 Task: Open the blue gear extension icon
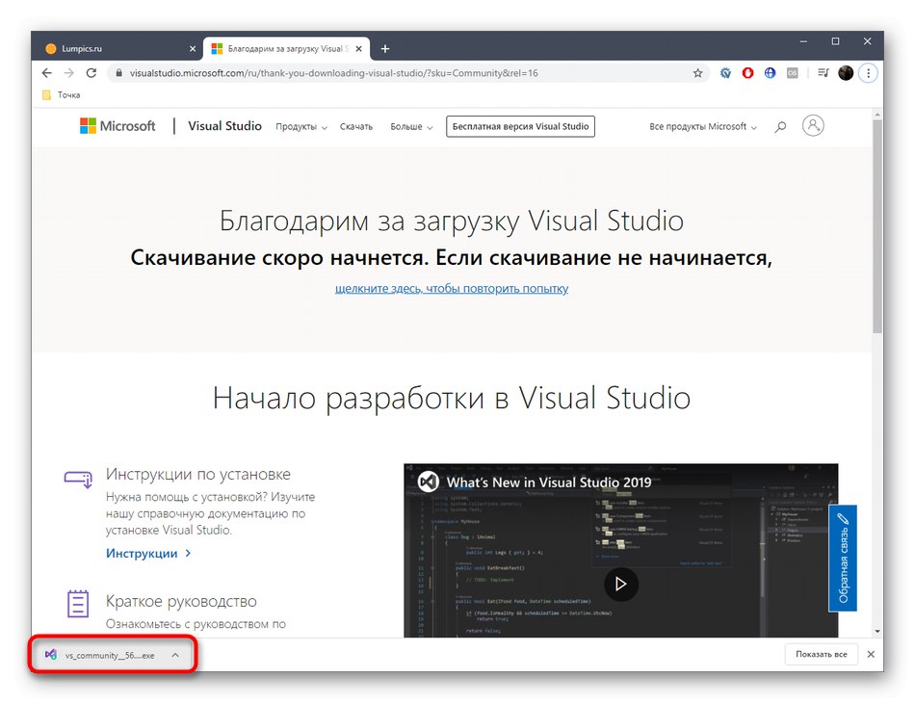[725, 73]
